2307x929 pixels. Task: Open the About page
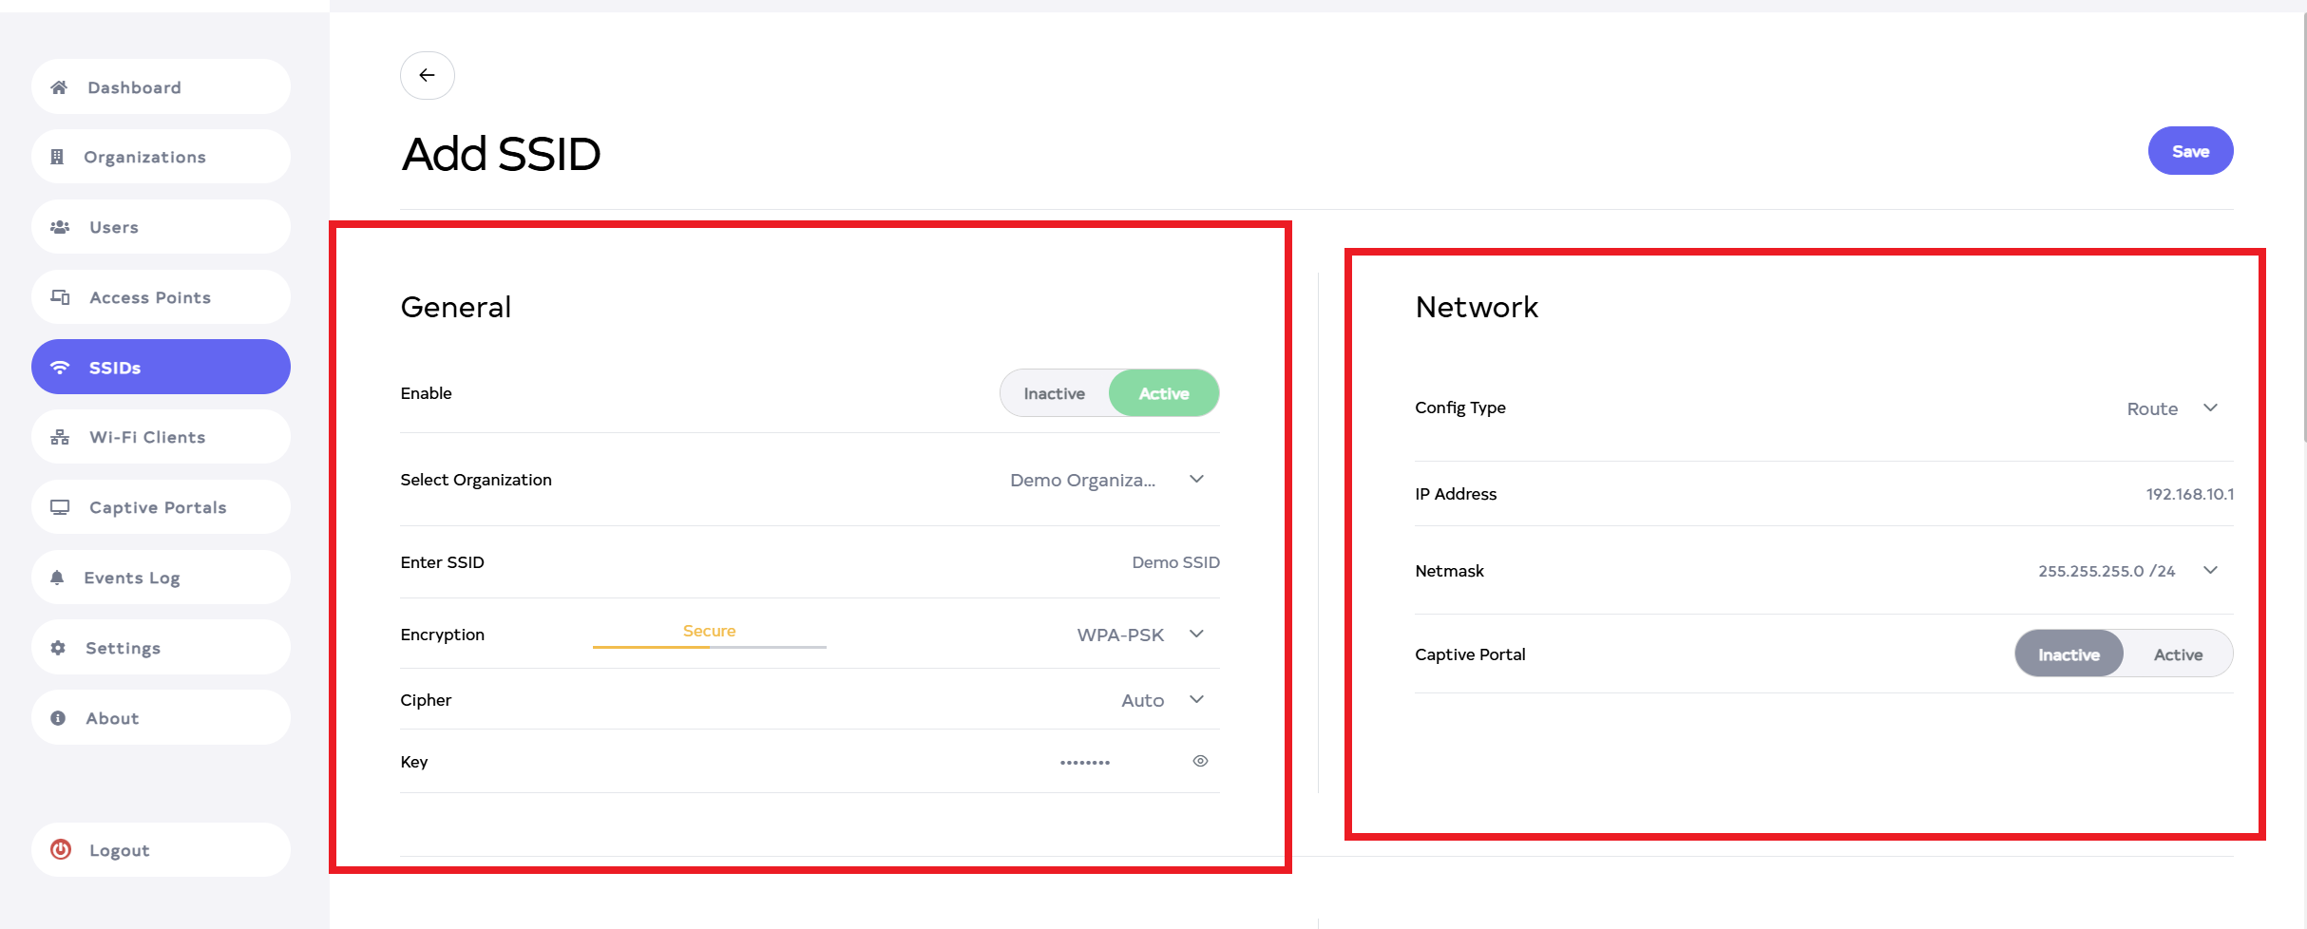[x=112, y=718]
